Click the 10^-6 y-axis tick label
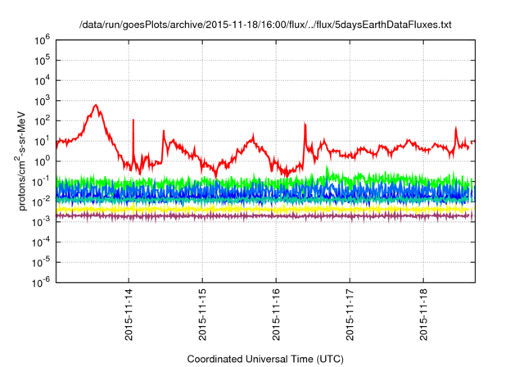 click(x=42, y=283)
